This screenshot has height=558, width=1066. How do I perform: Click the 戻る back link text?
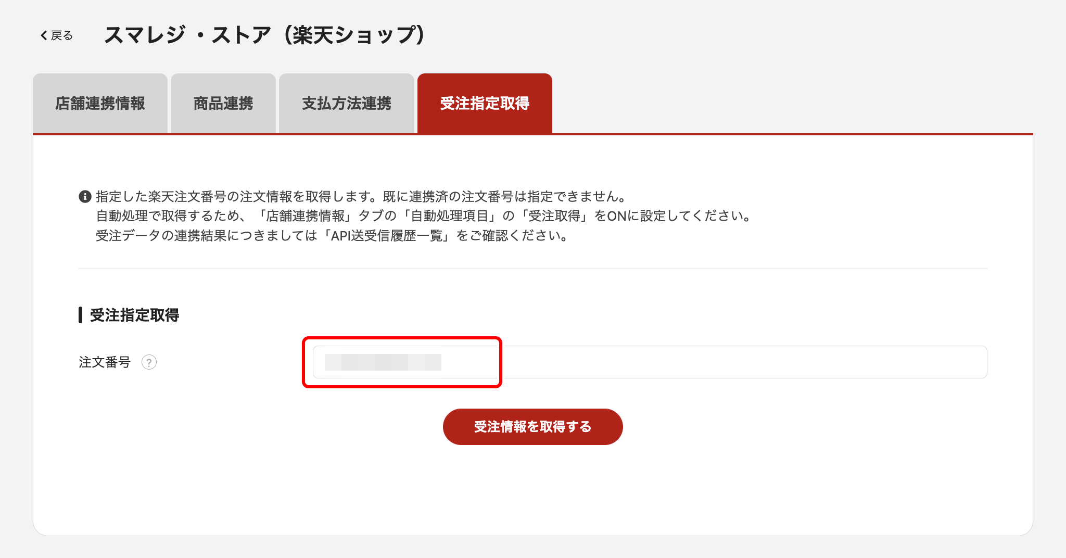pyautogui.click(x=62, y=35)
